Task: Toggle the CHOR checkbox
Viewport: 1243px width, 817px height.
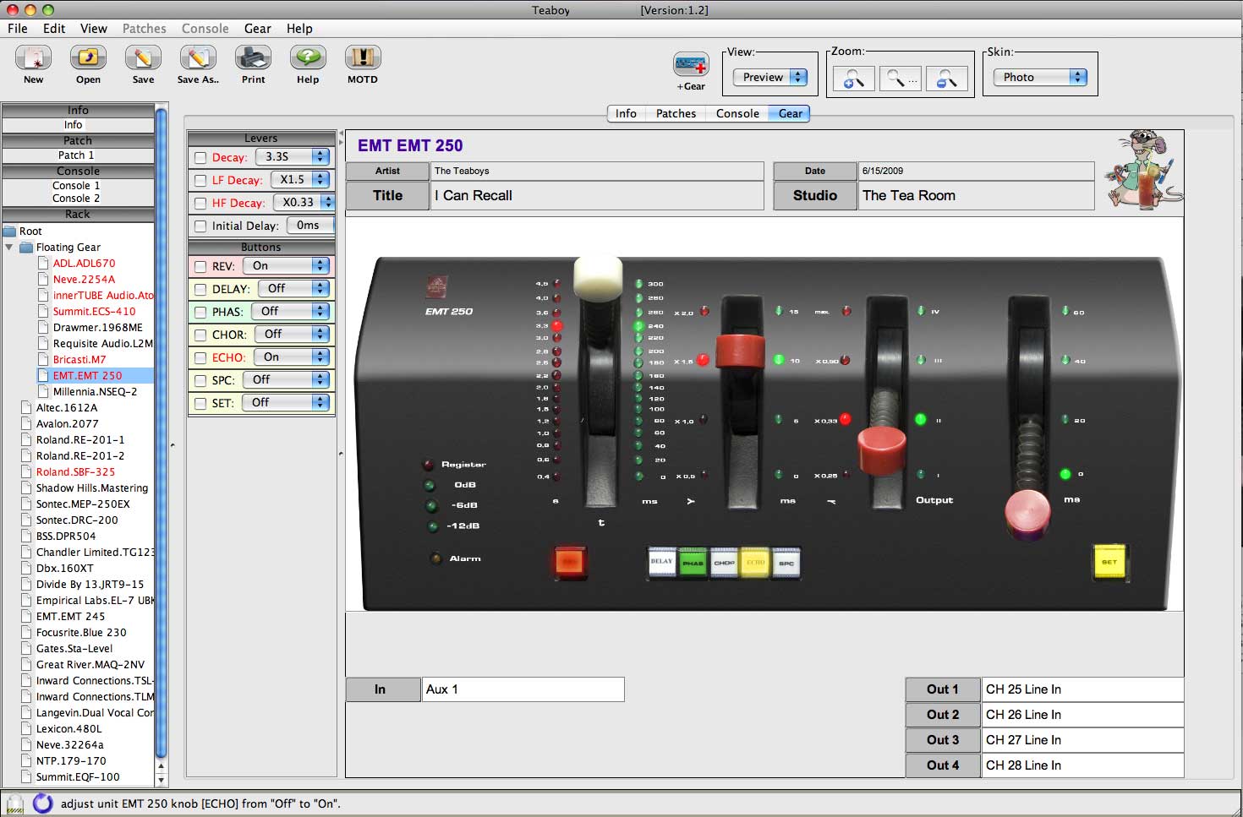Action: (200, 335)
